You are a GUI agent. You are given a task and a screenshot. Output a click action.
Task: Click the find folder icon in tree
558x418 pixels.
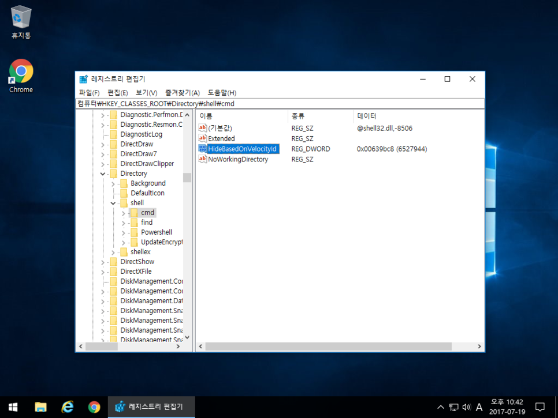(134, 223)
